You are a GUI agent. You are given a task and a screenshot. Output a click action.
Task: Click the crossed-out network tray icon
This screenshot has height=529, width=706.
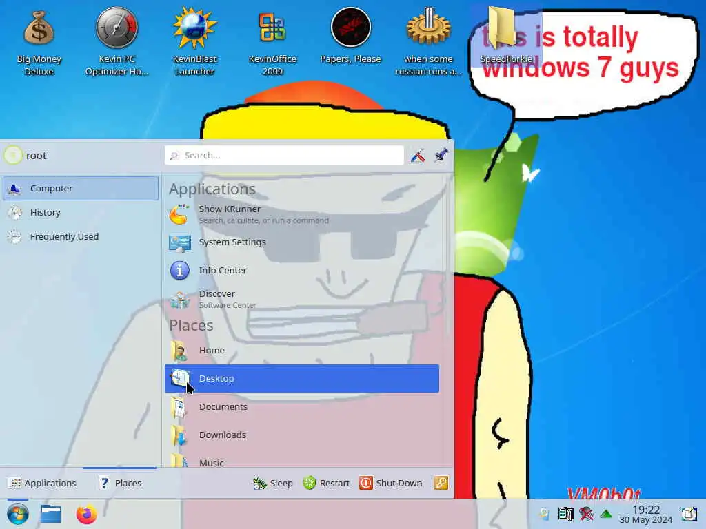coord(586,514)
